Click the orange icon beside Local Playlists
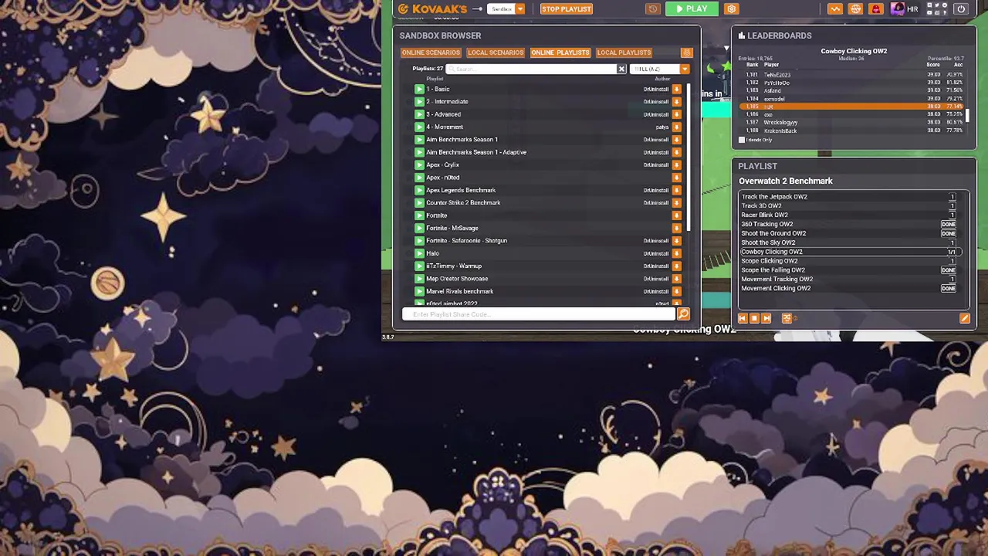The width and height of the screenshot is (988, 556). tap(686, 53)
